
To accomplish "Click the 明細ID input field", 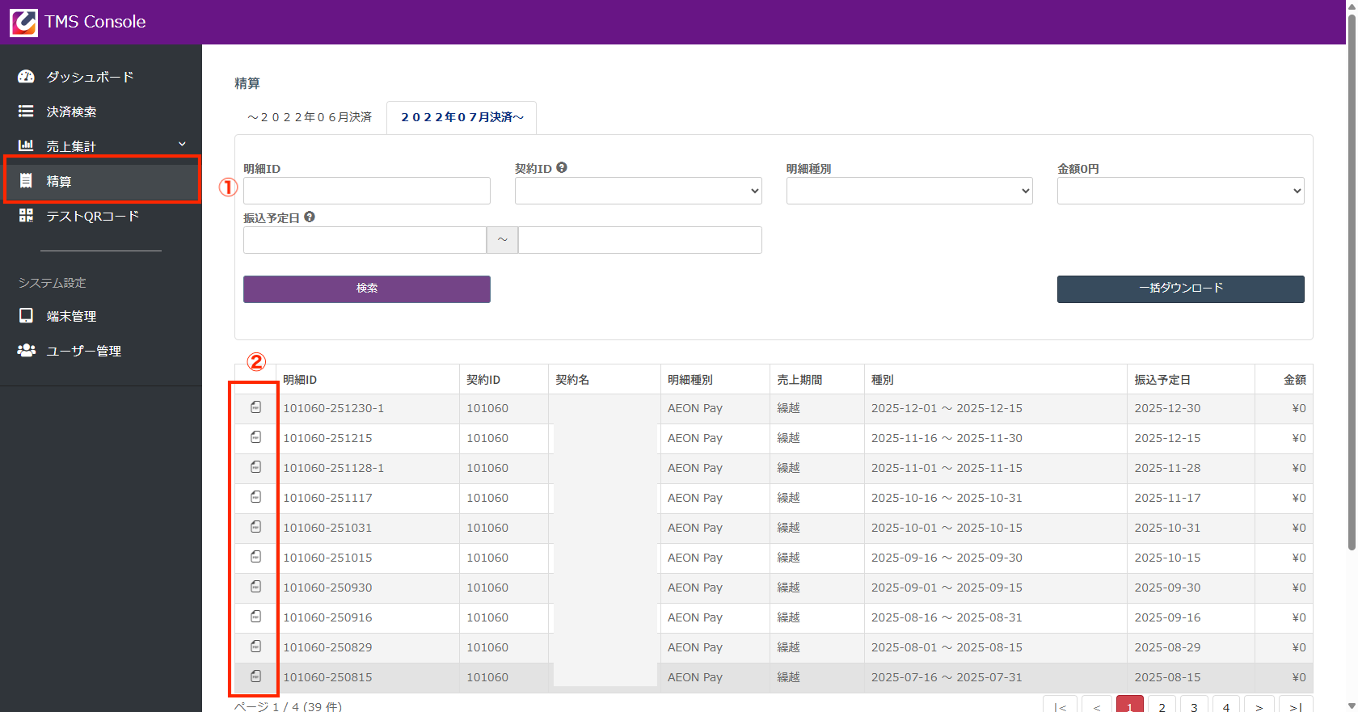I will coord(366,191).
